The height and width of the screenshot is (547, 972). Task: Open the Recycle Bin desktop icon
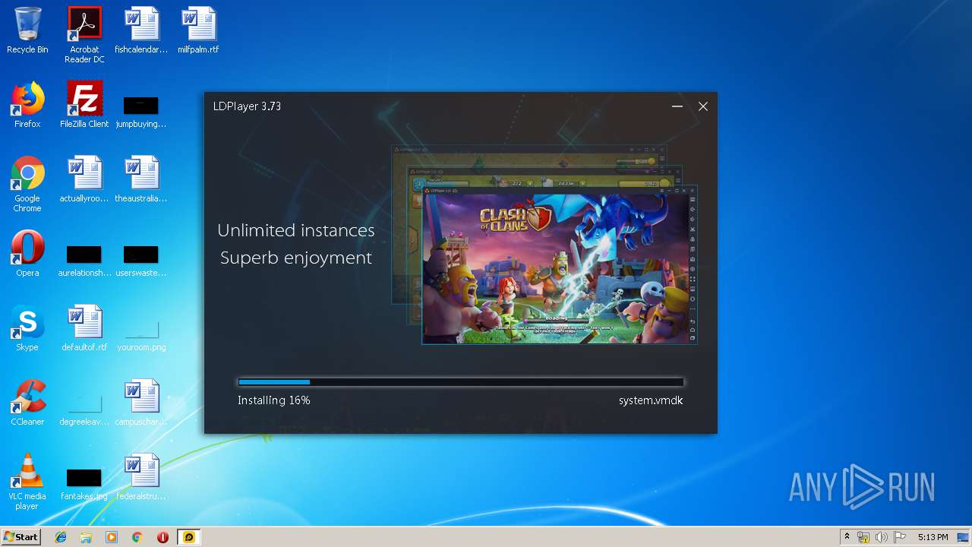27,30
